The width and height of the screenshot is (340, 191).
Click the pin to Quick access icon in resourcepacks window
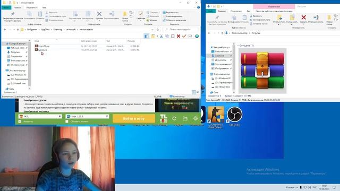13,14
